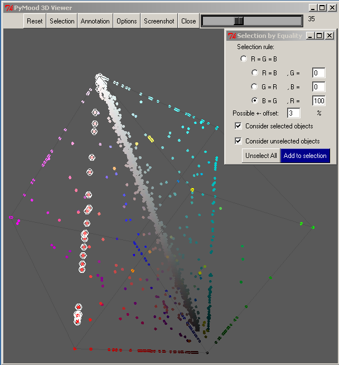Click the Close toolbar button
Image resolution: width=339 pixels, height=365 pixels.
point(188,21)
